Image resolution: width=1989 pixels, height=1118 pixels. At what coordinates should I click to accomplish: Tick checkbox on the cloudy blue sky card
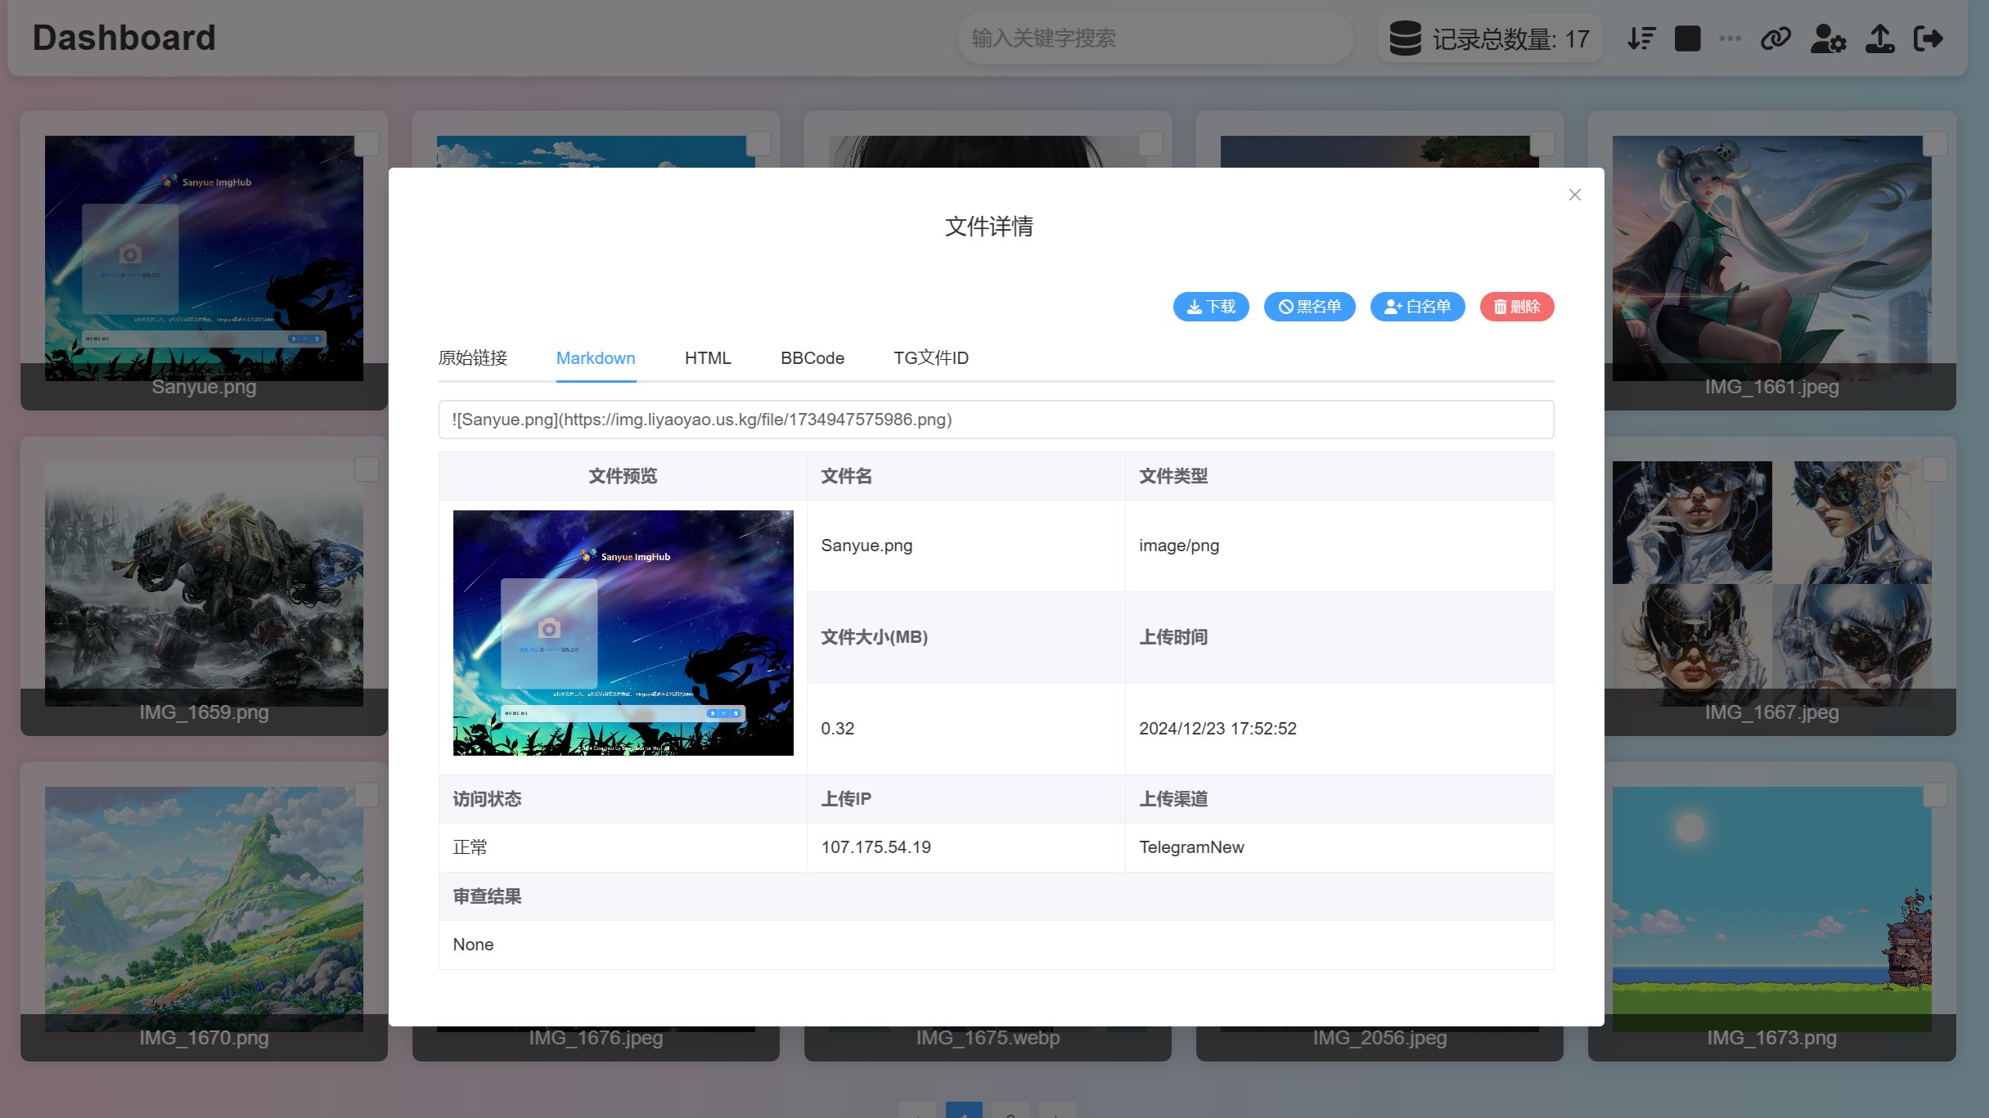pyautogui.click(x=758, y=144)
